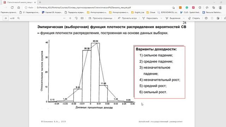Activate the Выделение highlight tool
Screen dimensions: 226x127
point(173,18)
